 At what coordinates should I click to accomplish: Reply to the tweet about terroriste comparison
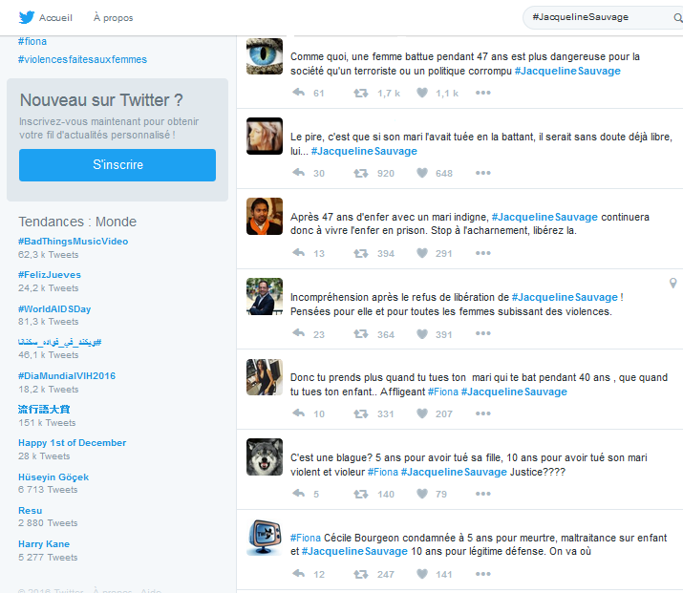pyautogui.click(x=299, y=93)
